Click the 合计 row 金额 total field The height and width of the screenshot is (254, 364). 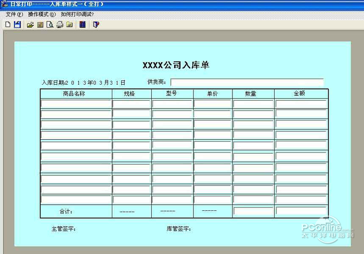(x=301, y=211)
